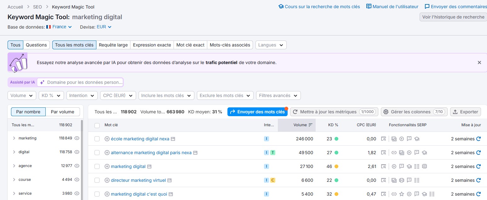Screen dimensions: 487x200
Task: Click the video SERP feature icon on first row
Action: point(402,139)
